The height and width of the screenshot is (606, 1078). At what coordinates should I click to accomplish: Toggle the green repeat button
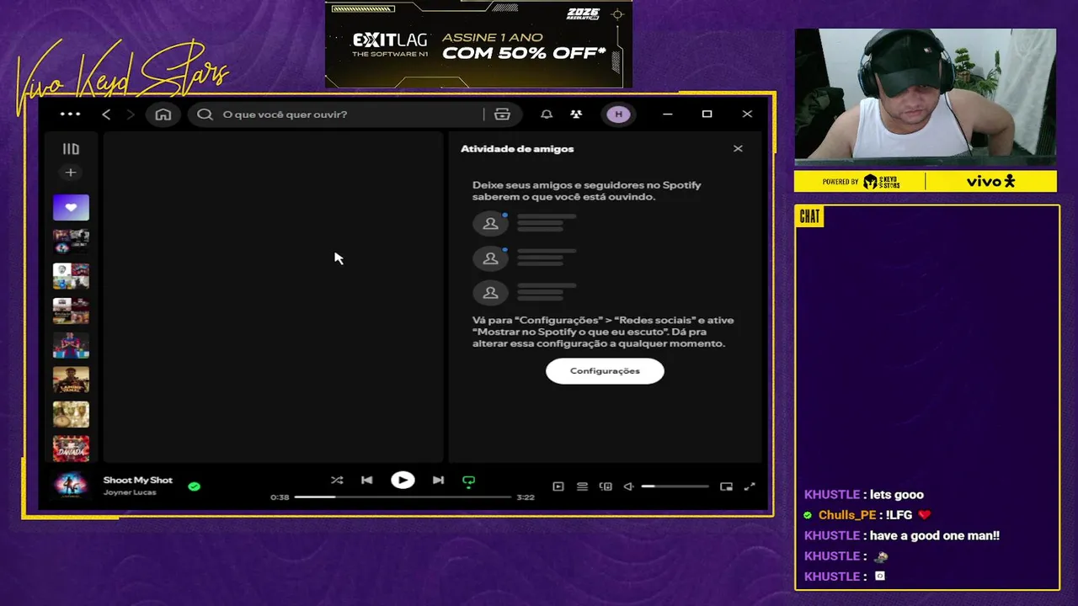pyautogui.click(x=469, y=481)
